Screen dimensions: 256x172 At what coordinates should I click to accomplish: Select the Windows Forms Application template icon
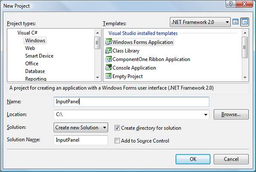pyautogui.click(x=109, y=42)
